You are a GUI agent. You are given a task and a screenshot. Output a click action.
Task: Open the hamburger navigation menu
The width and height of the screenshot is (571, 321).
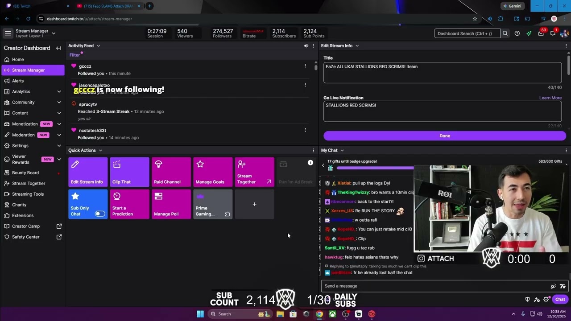pyautogui.click(x=8, y=33)
